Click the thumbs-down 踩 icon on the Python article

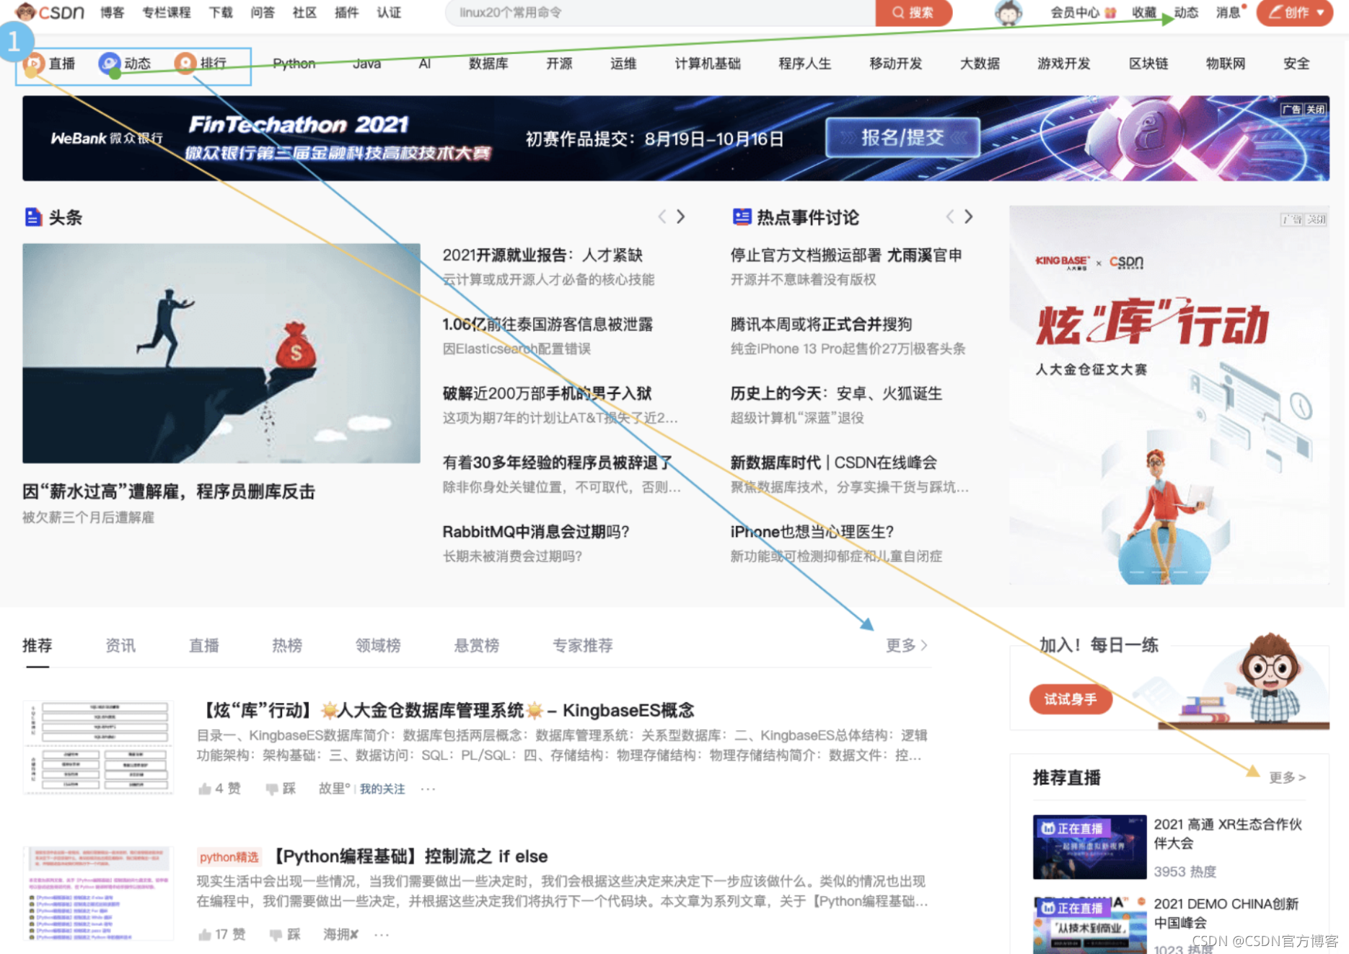pyautogui.click(x=276, y=935)
